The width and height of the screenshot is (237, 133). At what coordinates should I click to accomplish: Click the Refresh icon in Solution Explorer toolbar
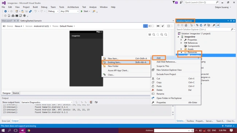tap(201, 25)
